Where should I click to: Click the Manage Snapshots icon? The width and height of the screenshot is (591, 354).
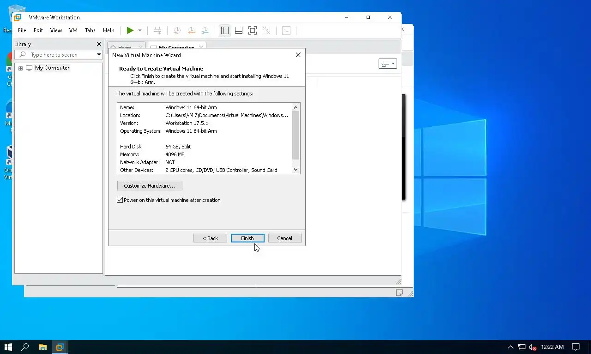pyautogui.click(x=205, y=30)
